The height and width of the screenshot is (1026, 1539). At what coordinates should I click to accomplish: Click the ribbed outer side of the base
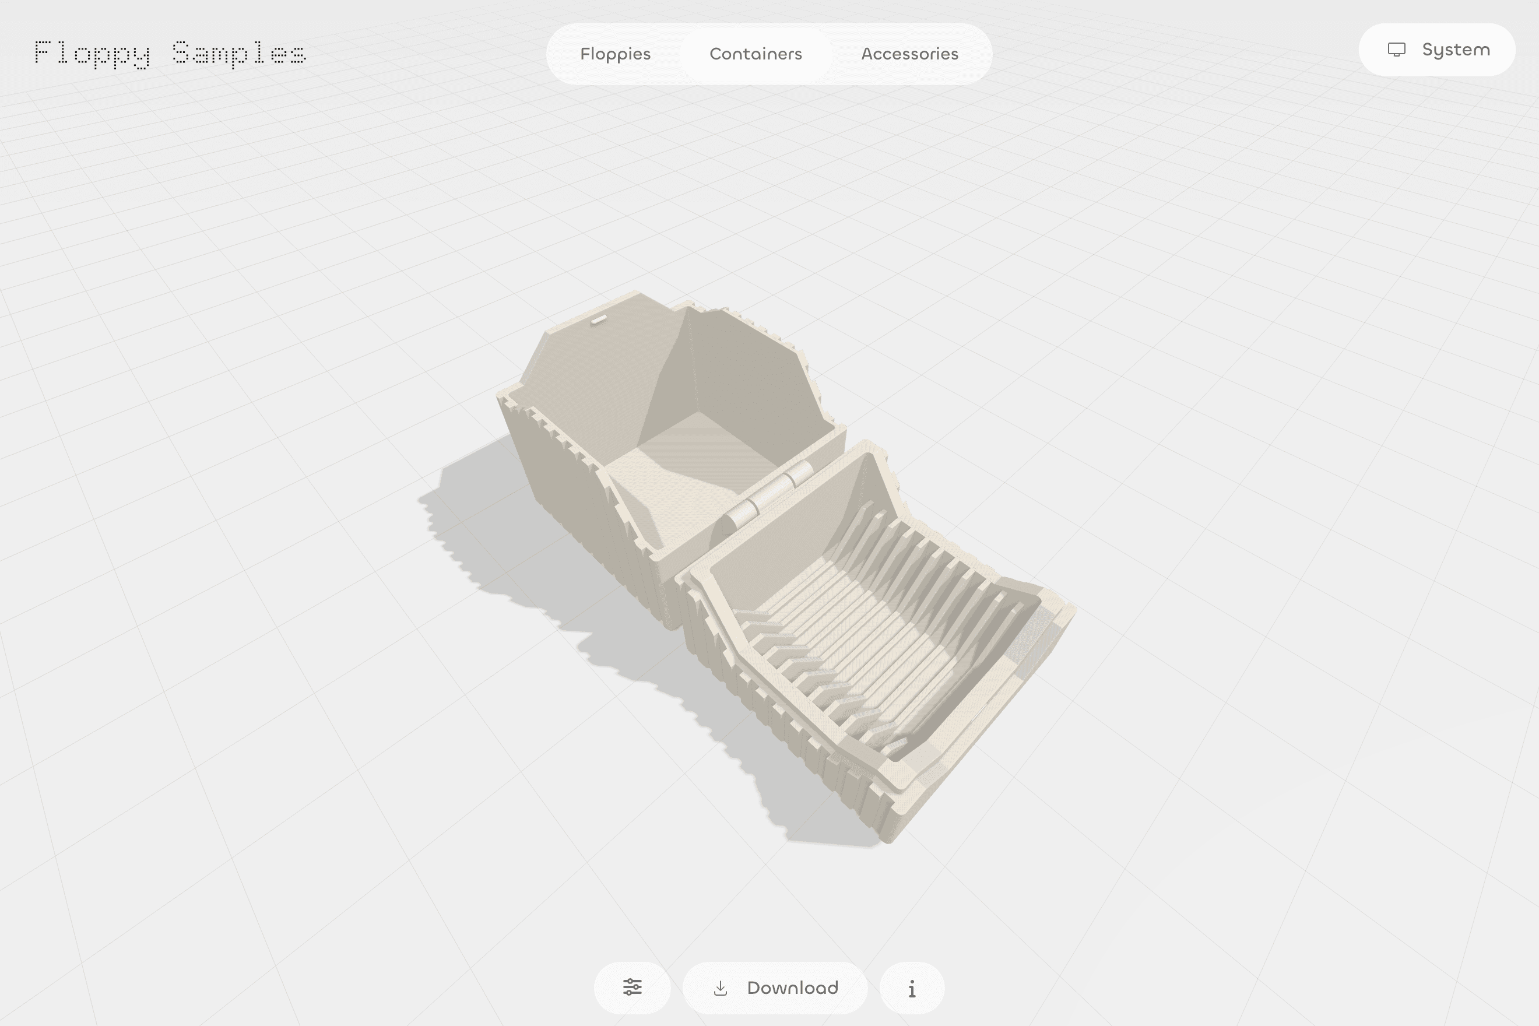785,726
